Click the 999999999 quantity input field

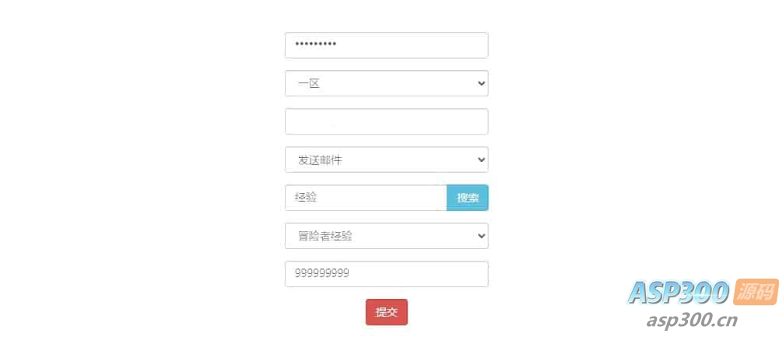tap(387, 274)
